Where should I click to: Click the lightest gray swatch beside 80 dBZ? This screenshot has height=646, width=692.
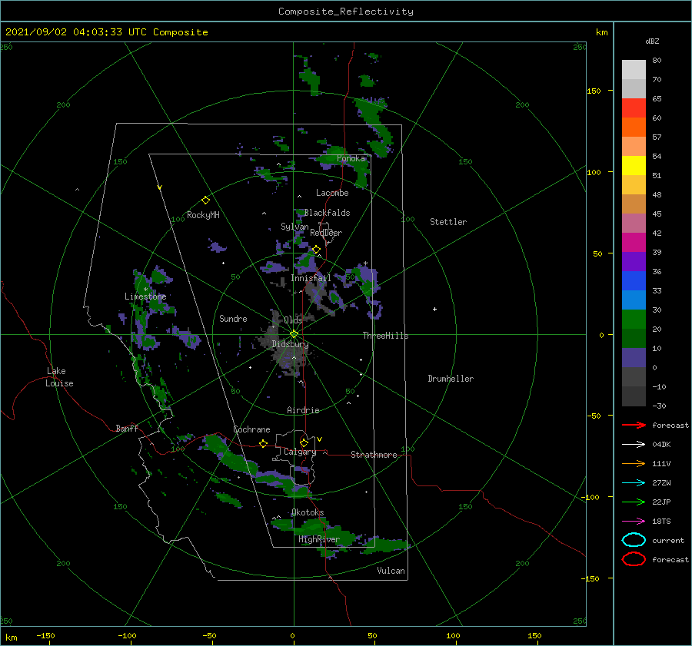point(634,69)
